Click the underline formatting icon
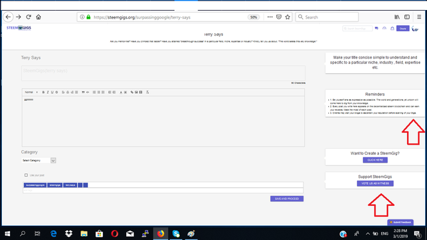This screenshot has height=240, width=427. (52, 92)
